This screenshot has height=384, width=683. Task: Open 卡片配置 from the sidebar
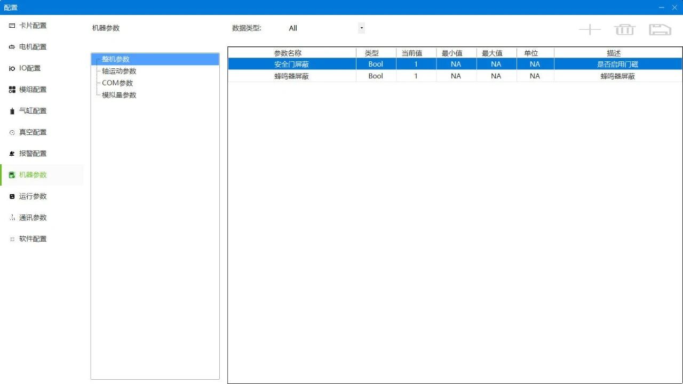[42, 26]
